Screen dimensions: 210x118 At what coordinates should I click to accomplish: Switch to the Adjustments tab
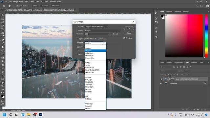pyautogui.click(x=178, y=63)
